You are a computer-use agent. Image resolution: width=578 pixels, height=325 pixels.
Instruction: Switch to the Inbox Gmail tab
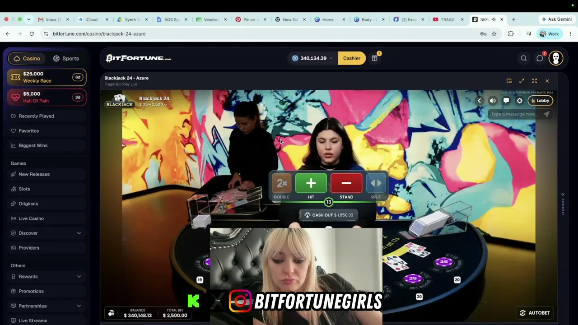pos(53,19)
